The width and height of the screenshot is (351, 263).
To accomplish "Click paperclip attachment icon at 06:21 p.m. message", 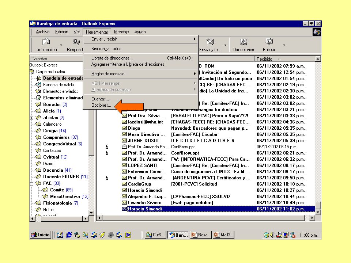I will (x=107, y=153).
